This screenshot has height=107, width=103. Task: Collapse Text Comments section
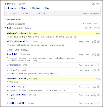pos(14,28)
